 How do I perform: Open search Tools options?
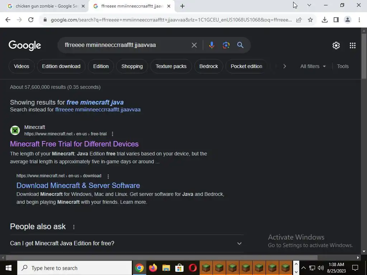(x=343, y=66)
